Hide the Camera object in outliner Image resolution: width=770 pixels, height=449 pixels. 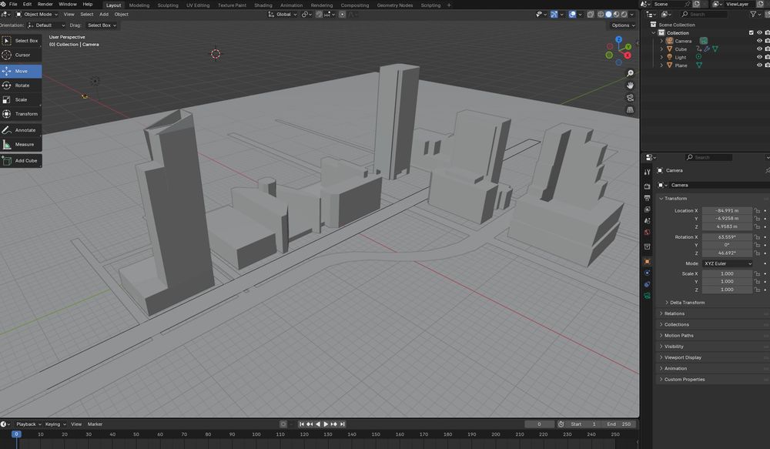pyautogui.click(x=760, y=42)
